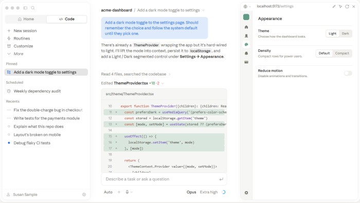Click the green app logo square
This screenshot has width=360, height=203.
pyautogui.click(x=246, y=17)
